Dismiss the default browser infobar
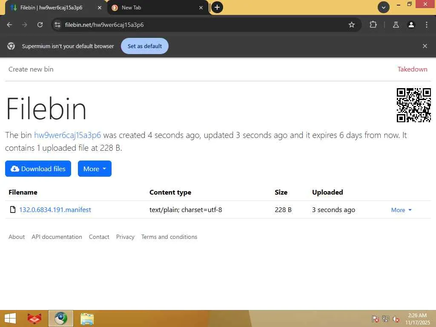 (x=425, y=46)
